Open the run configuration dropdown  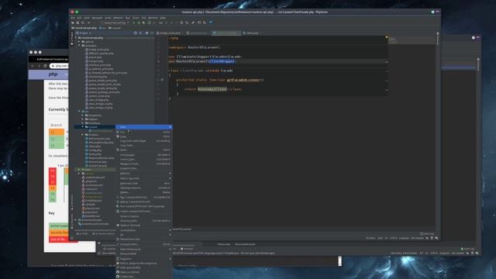click(x=116, y=22)
